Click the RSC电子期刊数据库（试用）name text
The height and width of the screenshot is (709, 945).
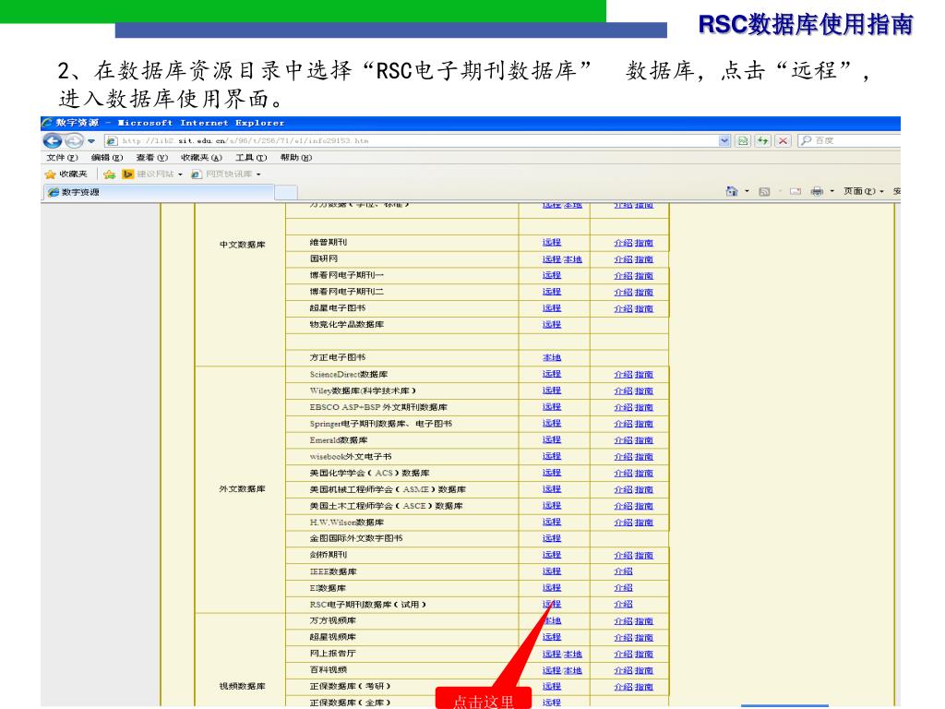(367, 604)
